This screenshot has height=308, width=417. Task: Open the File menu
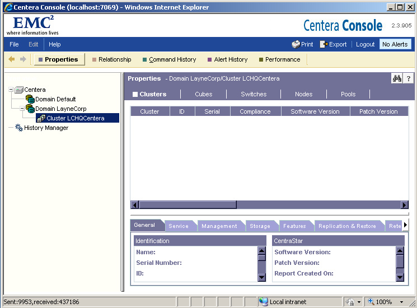pos(14,44)
